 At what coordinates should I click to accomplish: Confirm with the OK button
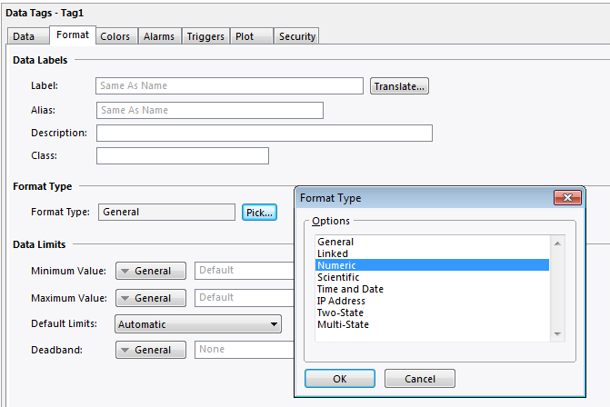click(340, 379)
